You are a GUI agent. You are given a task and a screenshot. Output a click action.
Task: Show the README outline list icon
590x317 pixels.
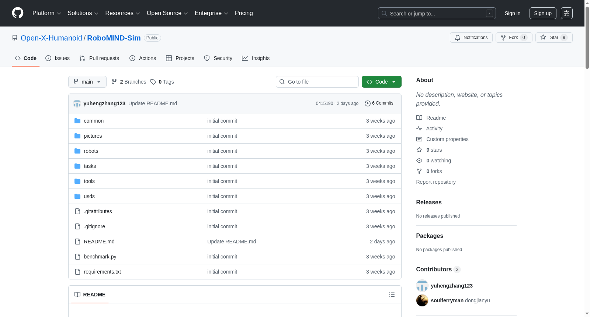(x=392, y=295)
